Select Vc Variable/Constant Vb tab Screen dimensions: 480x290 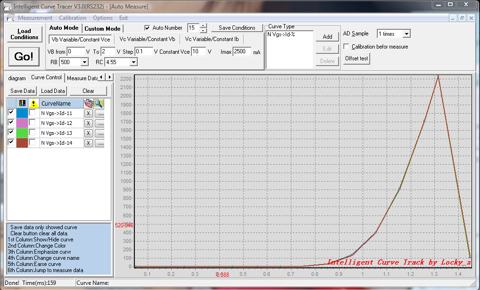click(147, 39)
